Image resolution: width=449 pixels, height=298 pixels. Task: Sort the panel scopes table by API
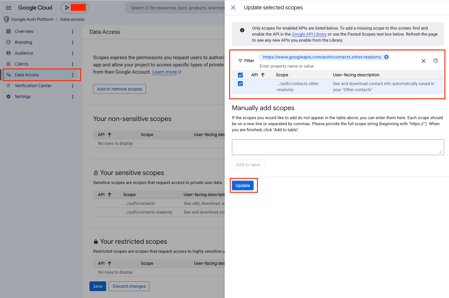[x=258, y=75]
